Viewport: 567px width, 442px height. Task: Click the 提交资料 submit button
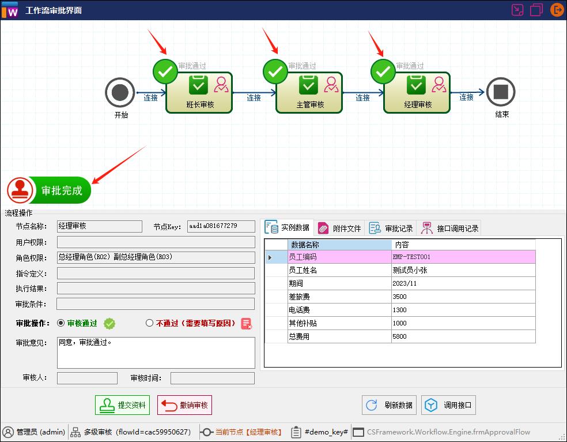[122, 404]
